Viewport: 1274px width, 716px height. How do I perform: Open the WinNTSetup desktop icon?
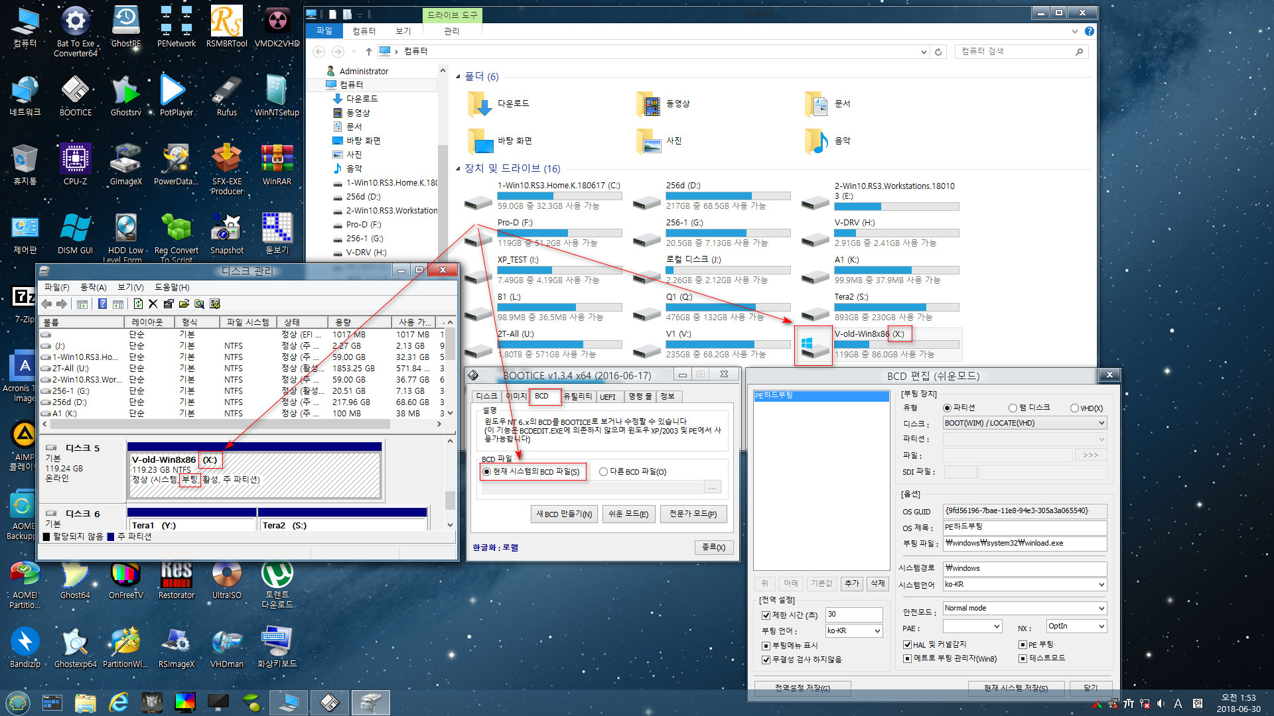click(277, 95)
